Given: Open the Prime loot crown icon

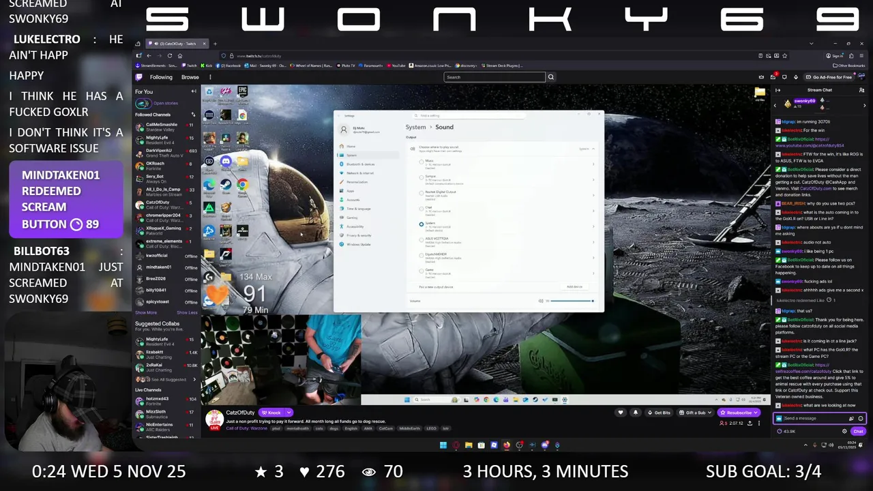Looking at the screenshot, I should [x=761, y=77].
